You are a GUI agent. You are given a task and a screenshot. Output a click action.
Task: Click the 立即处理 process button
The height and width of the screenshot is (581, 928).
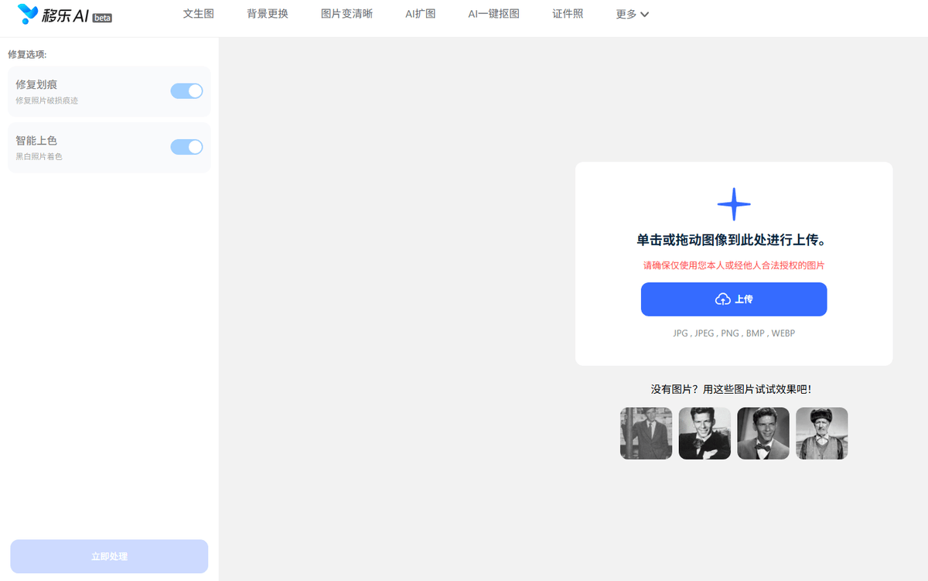pyautogui.click(x=109, y=556)
